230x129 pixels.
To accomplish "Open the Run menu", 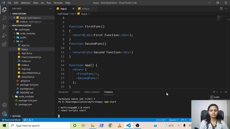I will pos(49,3).
